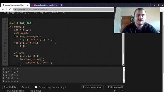
Task: Click the webcam video overlay
Action: pos(137,20)
